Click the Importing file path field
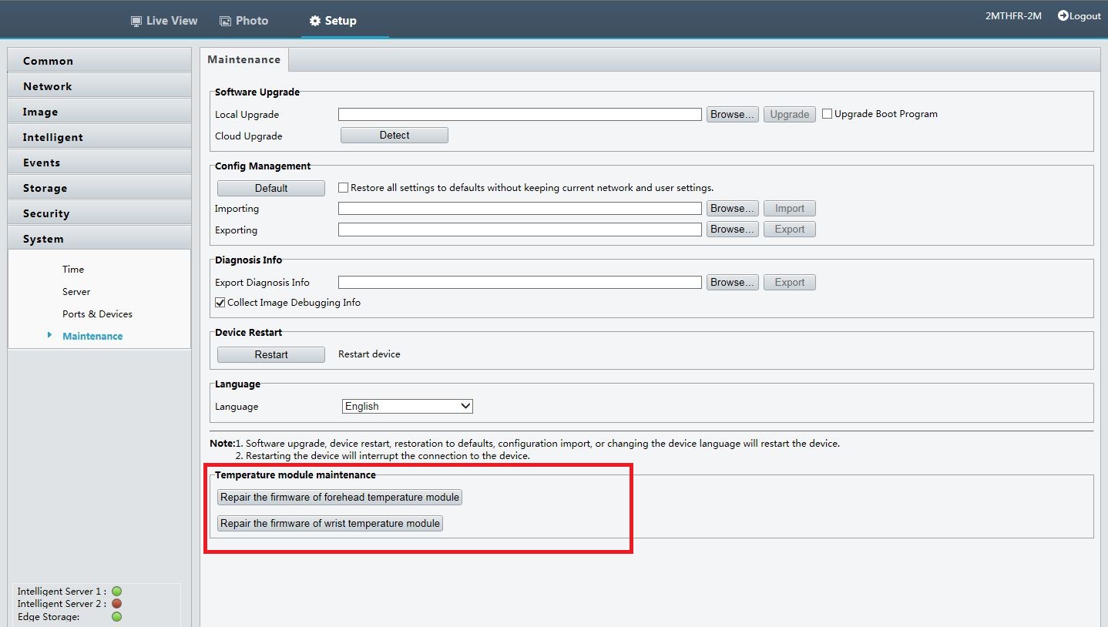 (x=520, y=209)
